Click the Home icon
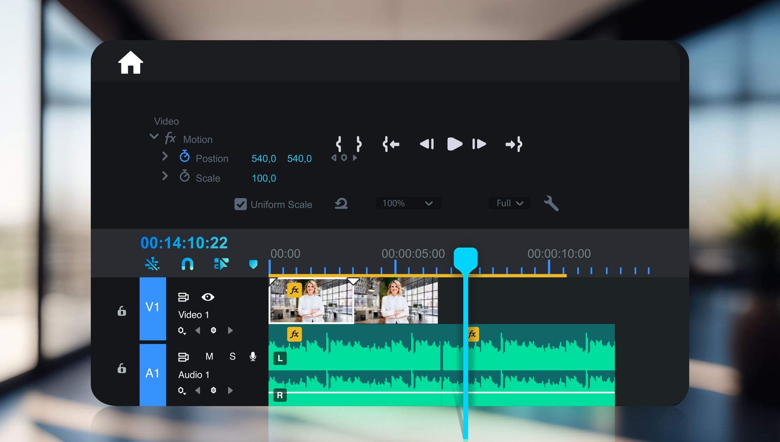The height and width of the screenshot is (442, 780). coord(130,63)
